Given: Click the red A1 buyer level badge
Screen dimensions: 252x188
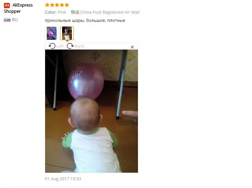Looking at the screenshot, I should point(7,5).
